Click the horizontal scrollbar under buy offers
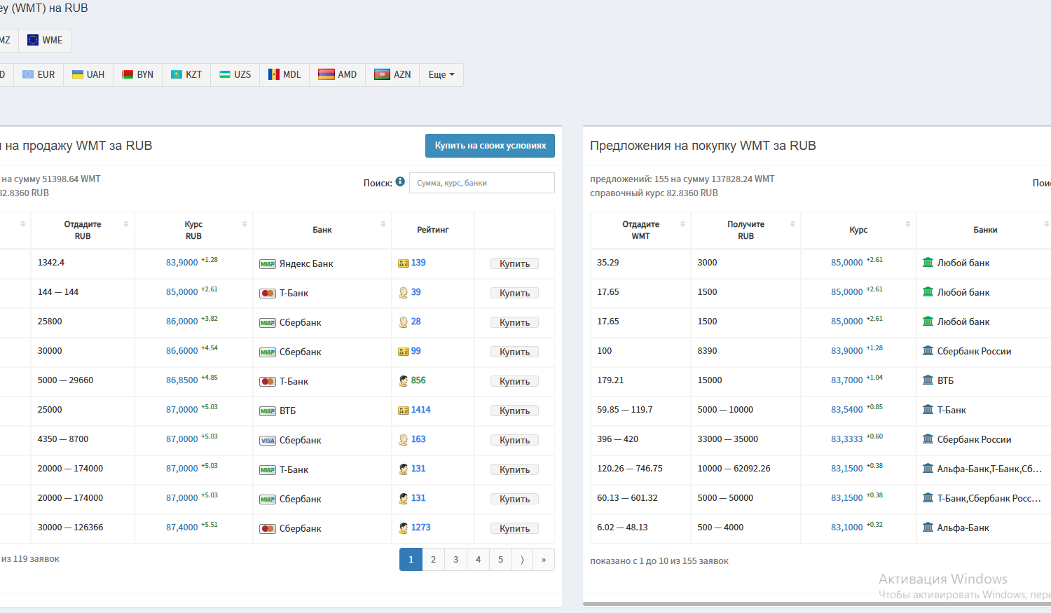 click(817, 604)
